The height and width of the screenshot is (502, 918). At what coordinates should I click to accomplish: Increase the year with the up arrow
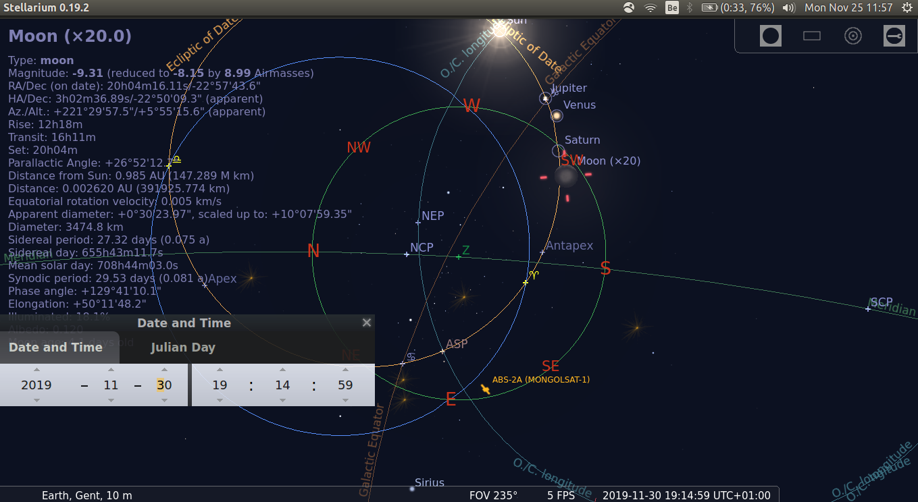pyautogui.click(x=36, y=370)
